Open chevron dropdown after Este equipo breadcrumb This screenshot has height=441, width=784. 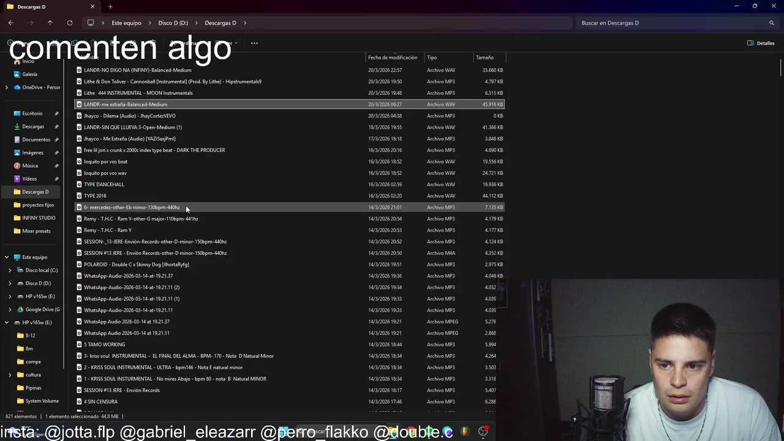[149, 23]
